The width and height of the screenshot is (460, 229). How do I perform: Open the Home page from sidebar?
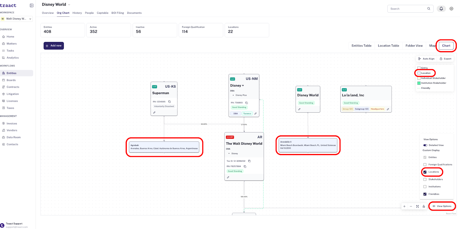10,37
